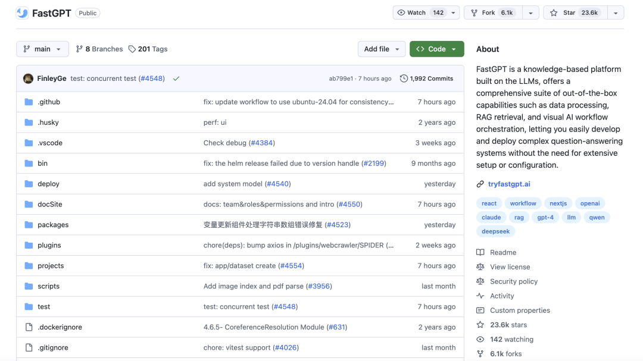643x361 pixels.
Task: Open the .husky folder icon
Action: pyautogui.click(x=29, y=122)
